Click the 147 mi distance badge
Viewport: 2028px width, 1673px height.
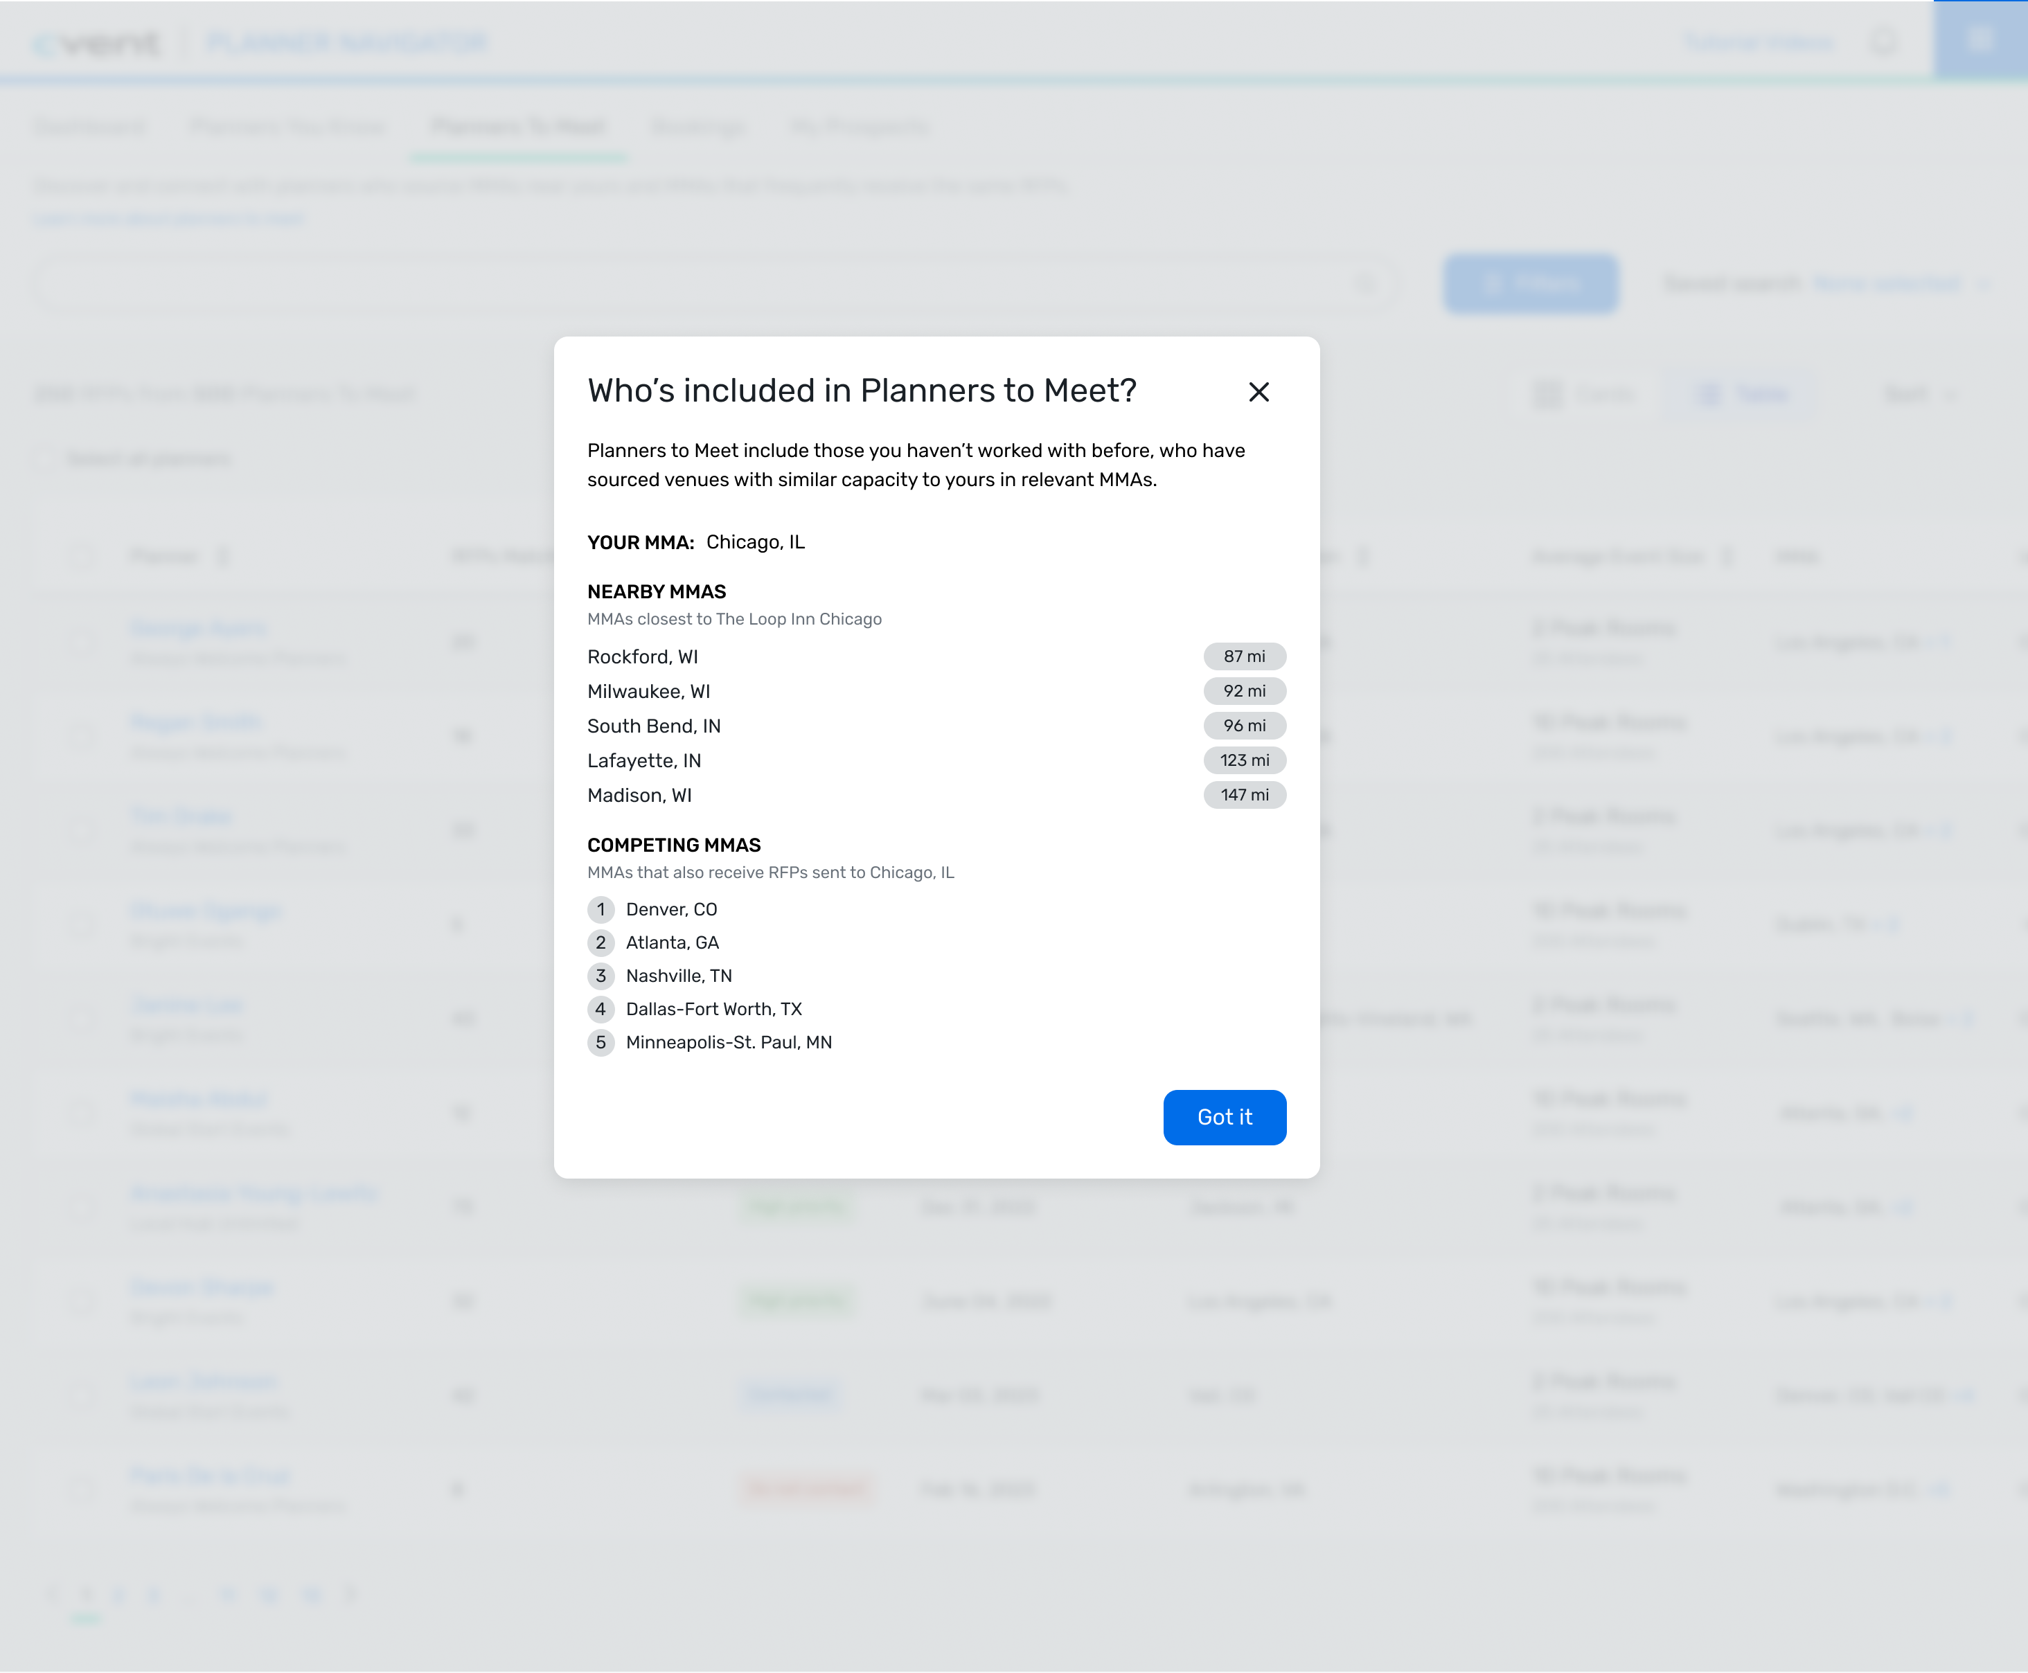coord(1245,795)
